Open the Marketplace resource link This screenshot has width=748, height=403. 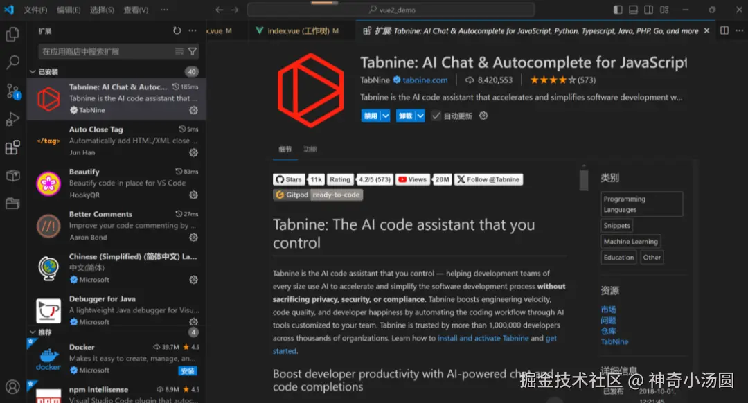(608, 310)
